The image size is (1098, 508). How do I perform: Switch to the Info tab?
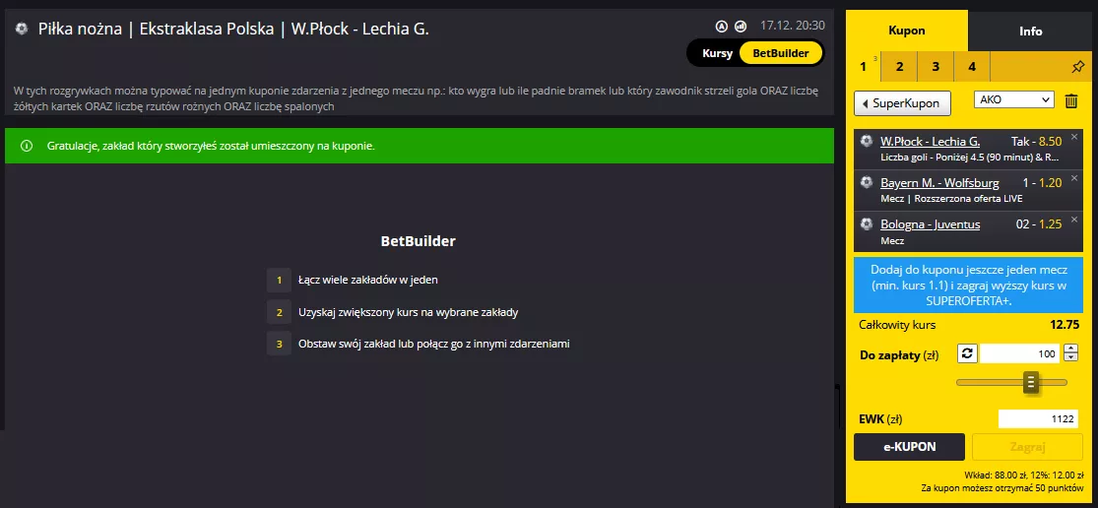[1031, 31]
